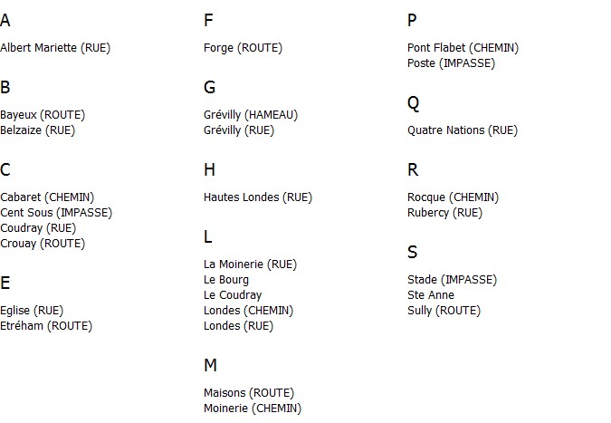Image resolution: width=611 pixels, height=423 pixels.
Task: Click Moinerie (CHEMIN) entry
Action: [x=253, y=409]
